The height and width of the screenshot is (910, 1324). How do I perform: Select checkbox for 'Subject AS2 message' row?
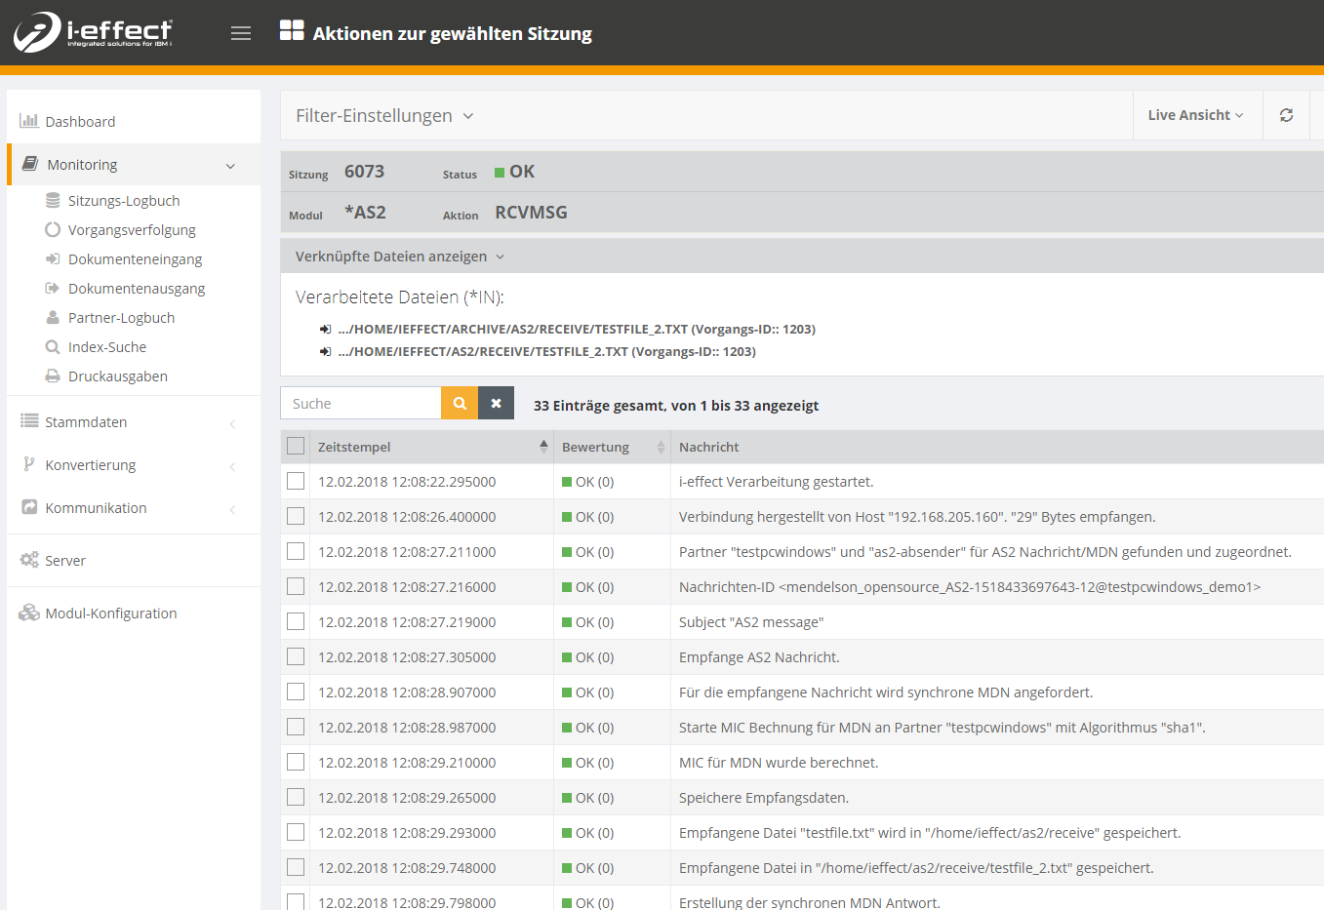(296, 622)
